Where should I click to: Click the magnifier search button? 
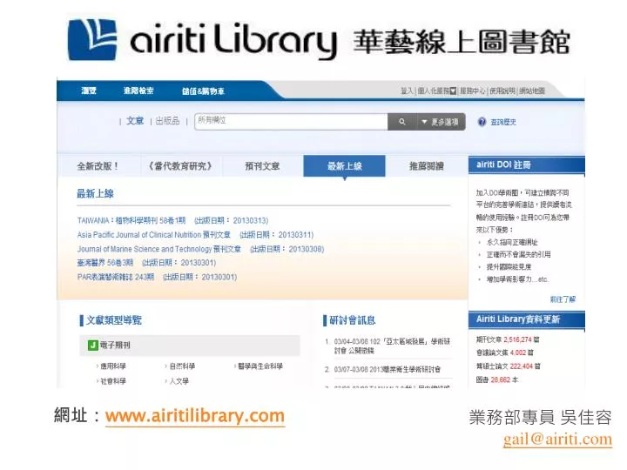tap(401, 122)
